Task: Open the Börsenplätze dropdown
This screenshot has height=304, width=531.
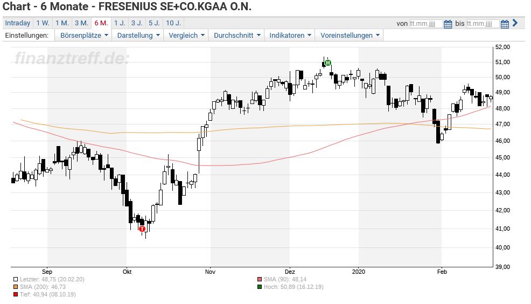Action: coord(84,35)
